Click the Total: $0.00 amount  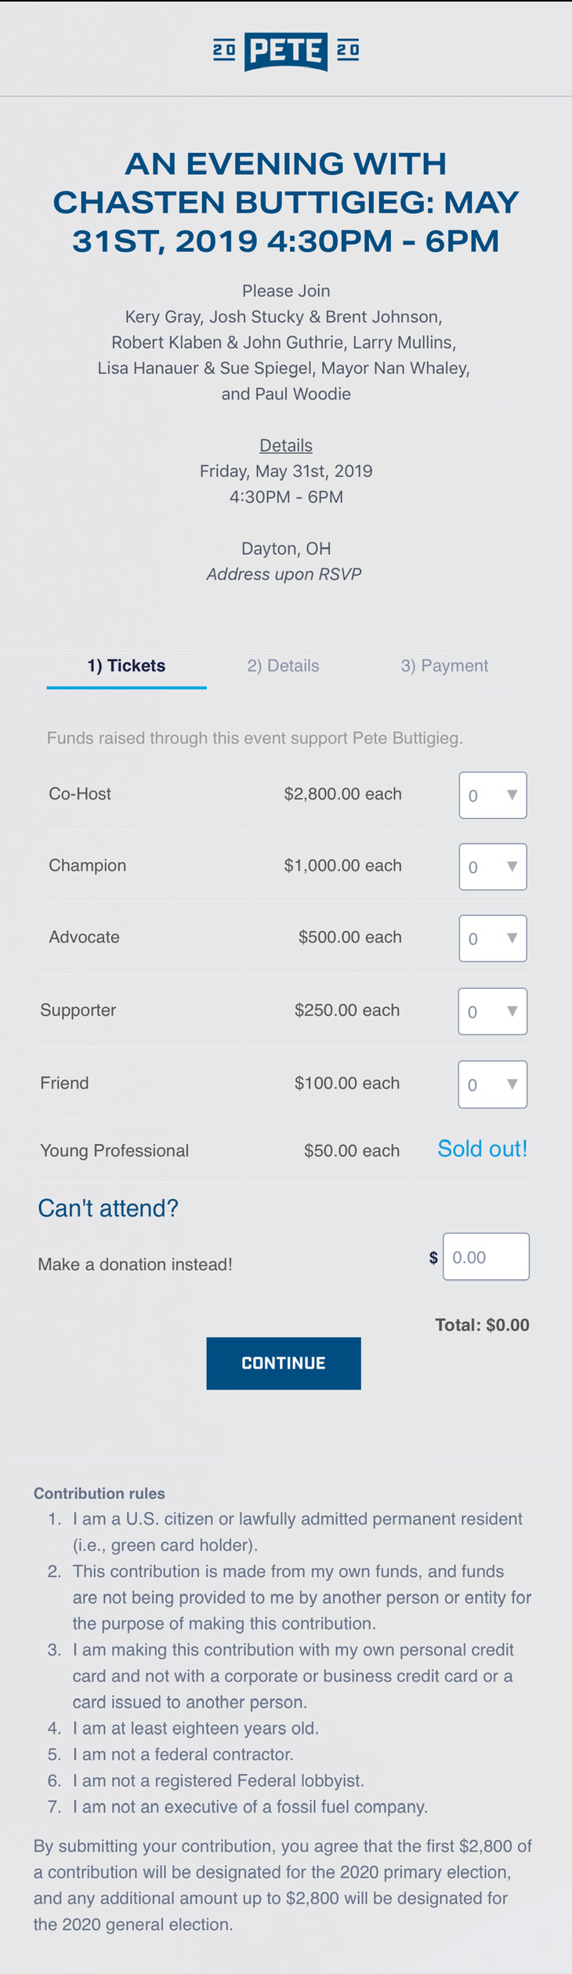pos(482,1325)
